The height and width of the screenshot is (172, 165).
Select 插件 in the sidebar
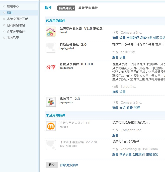10,13
